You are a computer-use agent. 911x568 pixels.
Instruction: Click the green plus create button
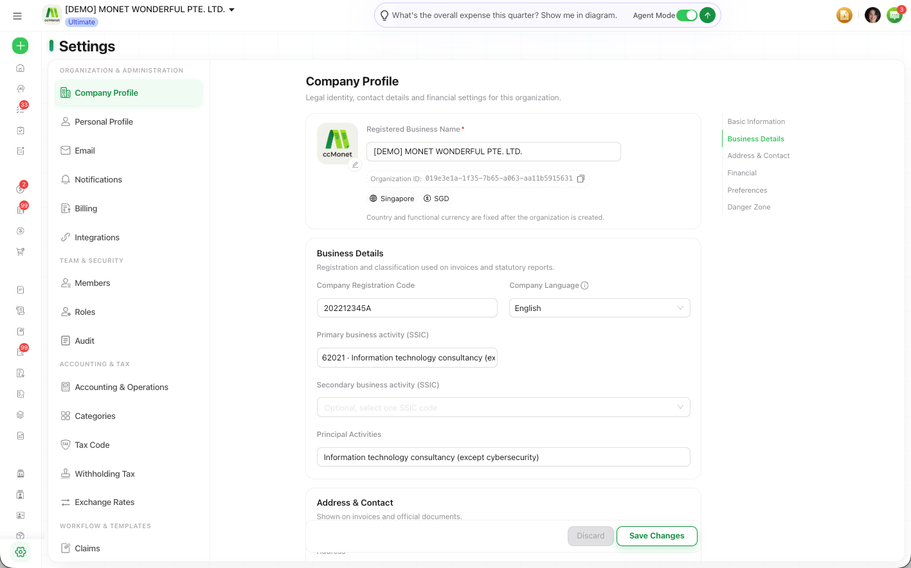click(21, 46)
